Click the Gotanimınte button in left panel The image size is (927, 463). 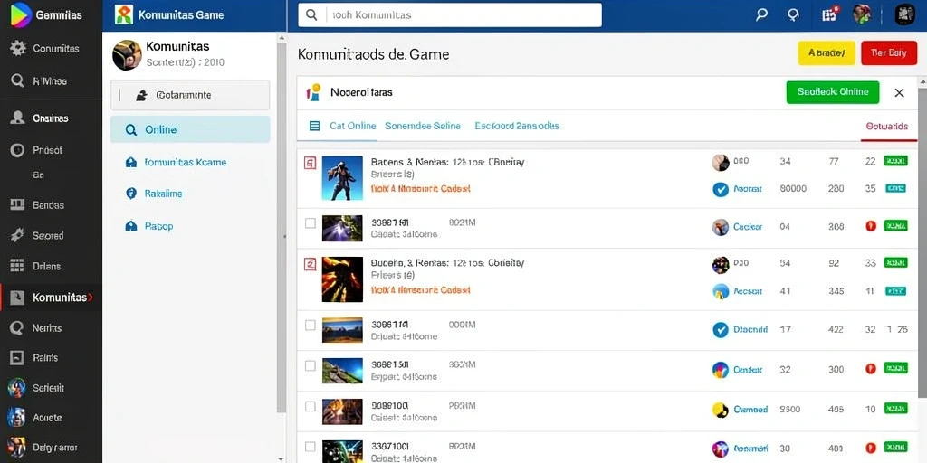click(190, 95)
